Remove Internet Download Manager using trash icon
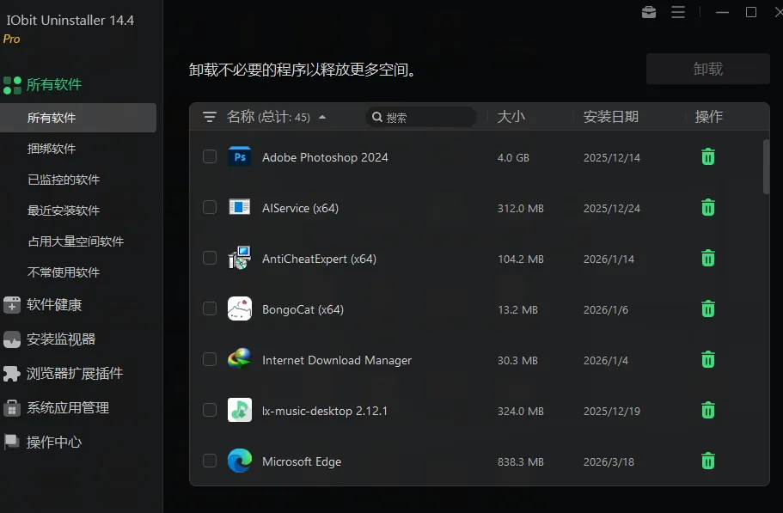Viewport: 783px width, 513px height. (707, 360)
